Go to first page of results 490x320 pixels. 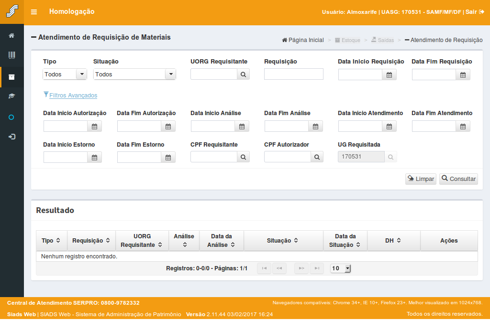(x=264, y=268)
